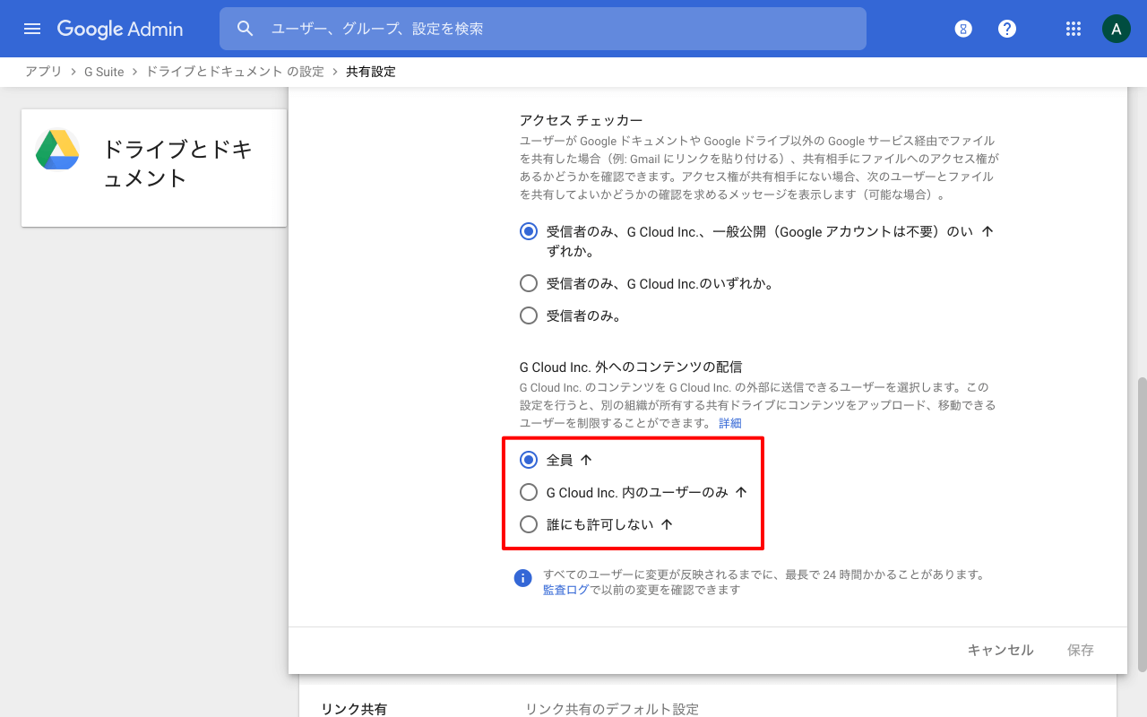Image resolution: width=1147 pixels, height=717 pixels.
Task: Select the "全員" radio button
Action: point(529,460)
